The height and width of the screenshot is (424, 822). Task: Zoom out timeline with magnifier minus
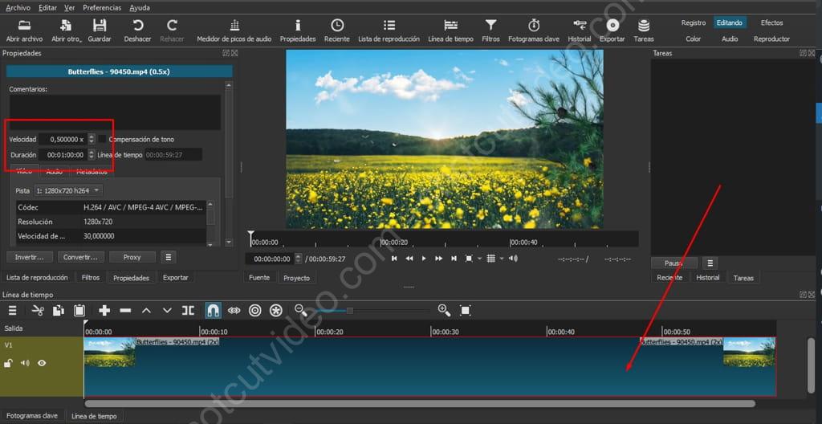[300, 310]
